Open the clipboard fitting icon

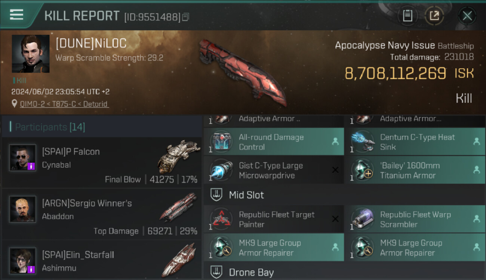coord(407,16)
